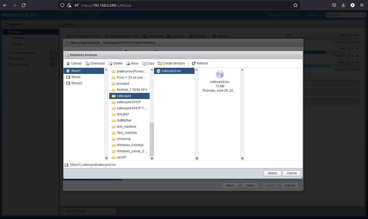Click the Copy toolbar button

(148, 63)
